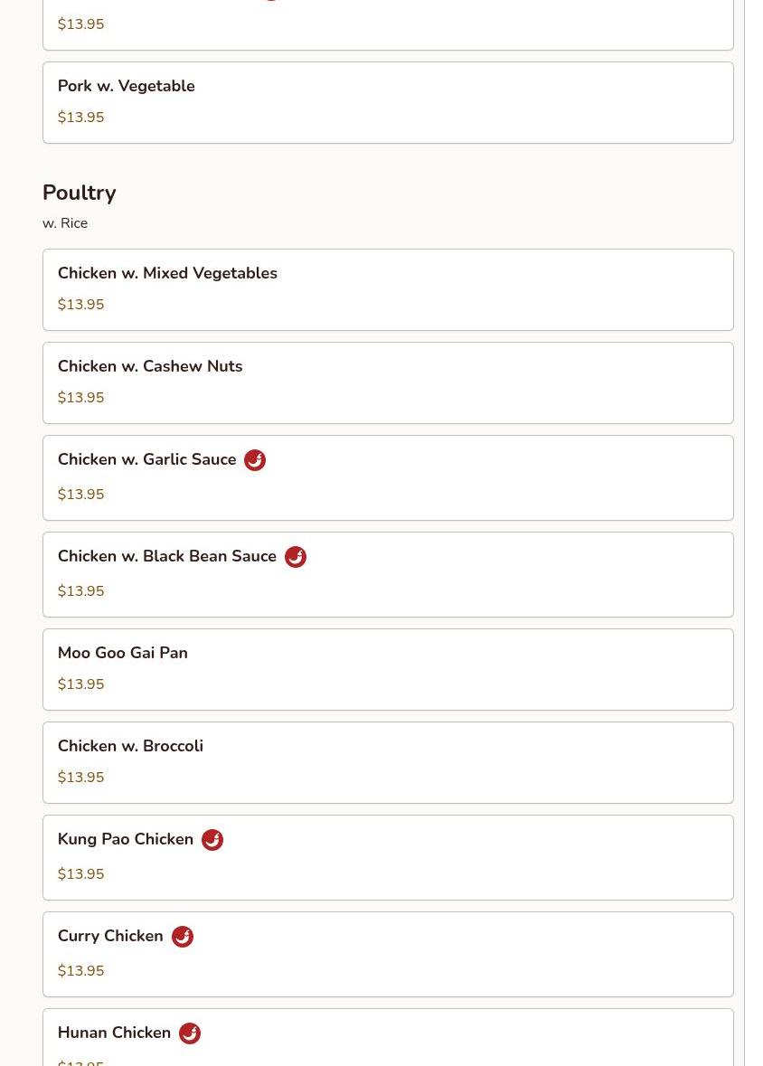Select Chicken w. Black Bean Sauce title
The image size is (763, 1066).
[x=166, y=556]
